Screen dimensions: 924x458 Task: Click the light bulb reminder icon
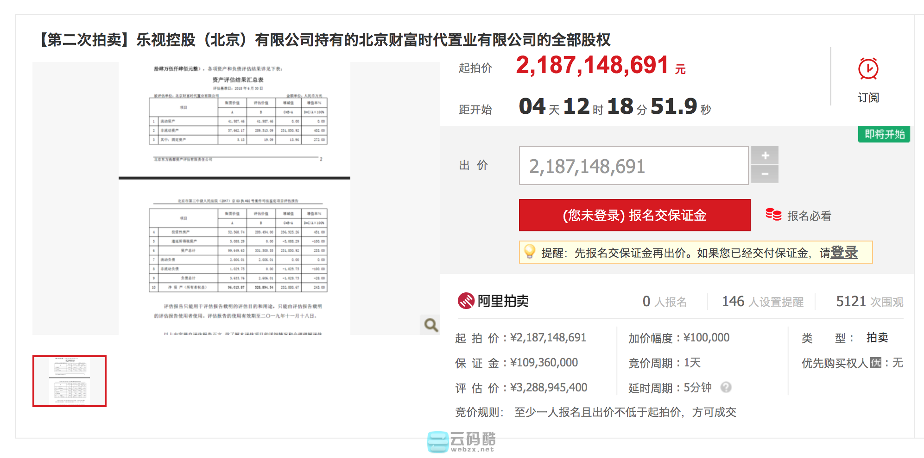tap(529, 252)
